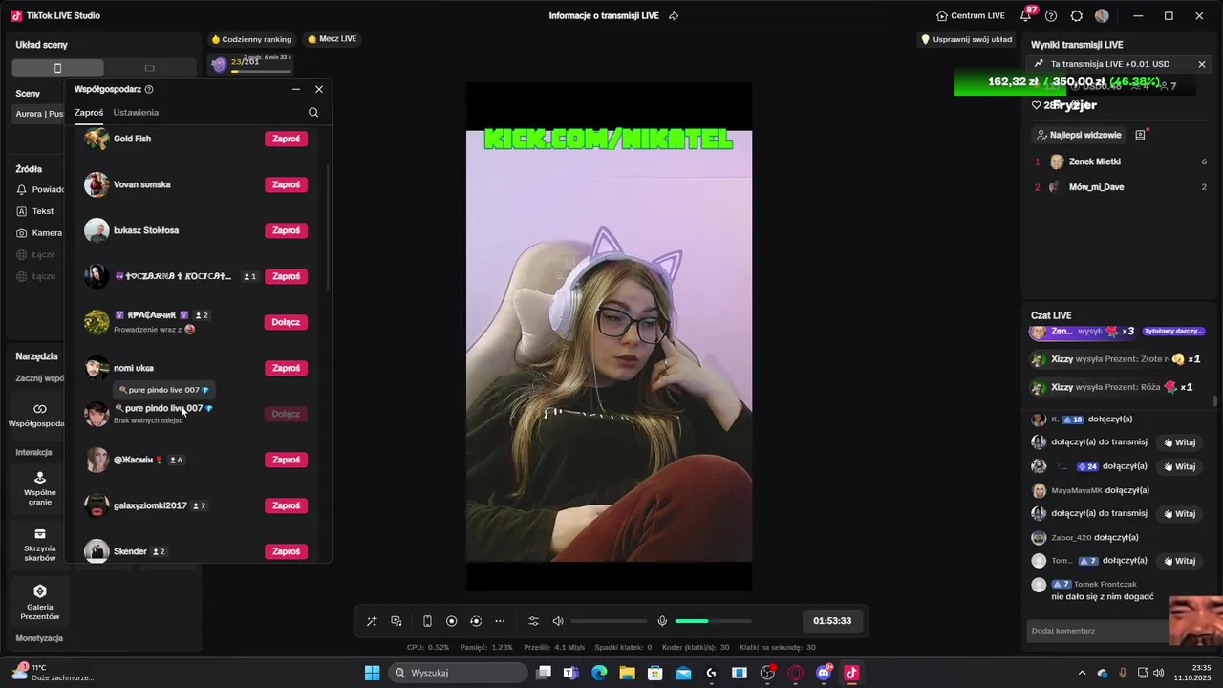Open help question mark in title bar
The height and width of the screenshot is (688, 1223).
pyautogui.click(x=1051, y=15)
